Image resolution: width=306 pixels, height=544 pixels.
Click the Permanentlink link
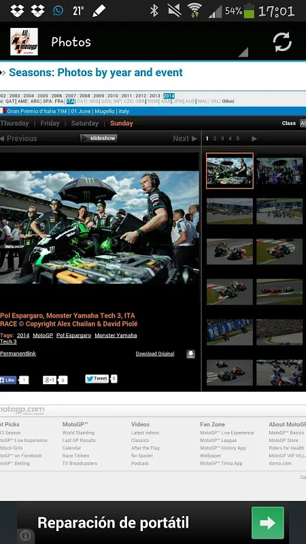[x=18, y=354]
